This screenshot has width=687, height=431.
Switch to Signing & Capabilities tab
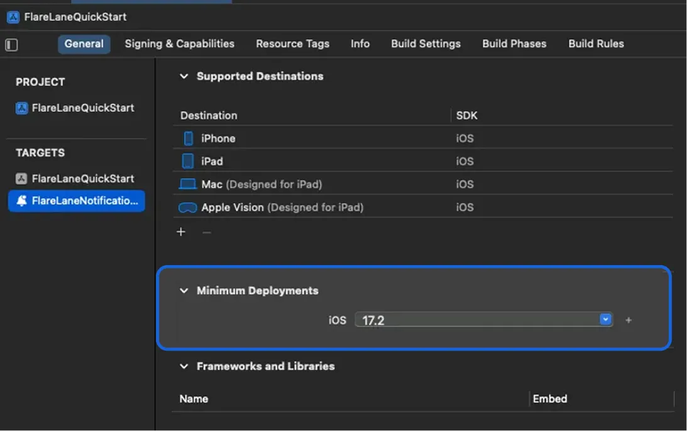[180, 44]
